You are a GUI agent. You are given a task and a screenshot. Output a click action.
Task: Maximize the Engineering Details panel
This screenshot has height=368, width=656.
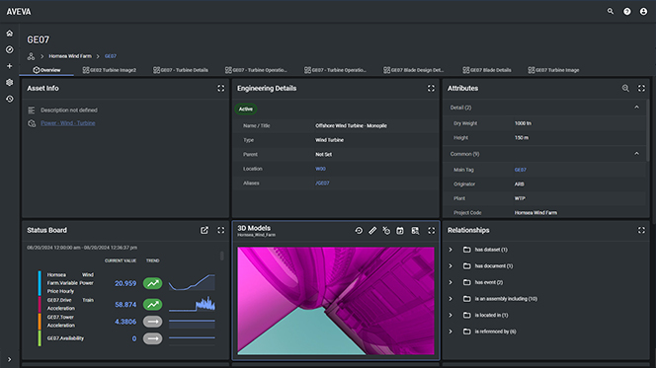pyautogui.click(x=431, y=88)
